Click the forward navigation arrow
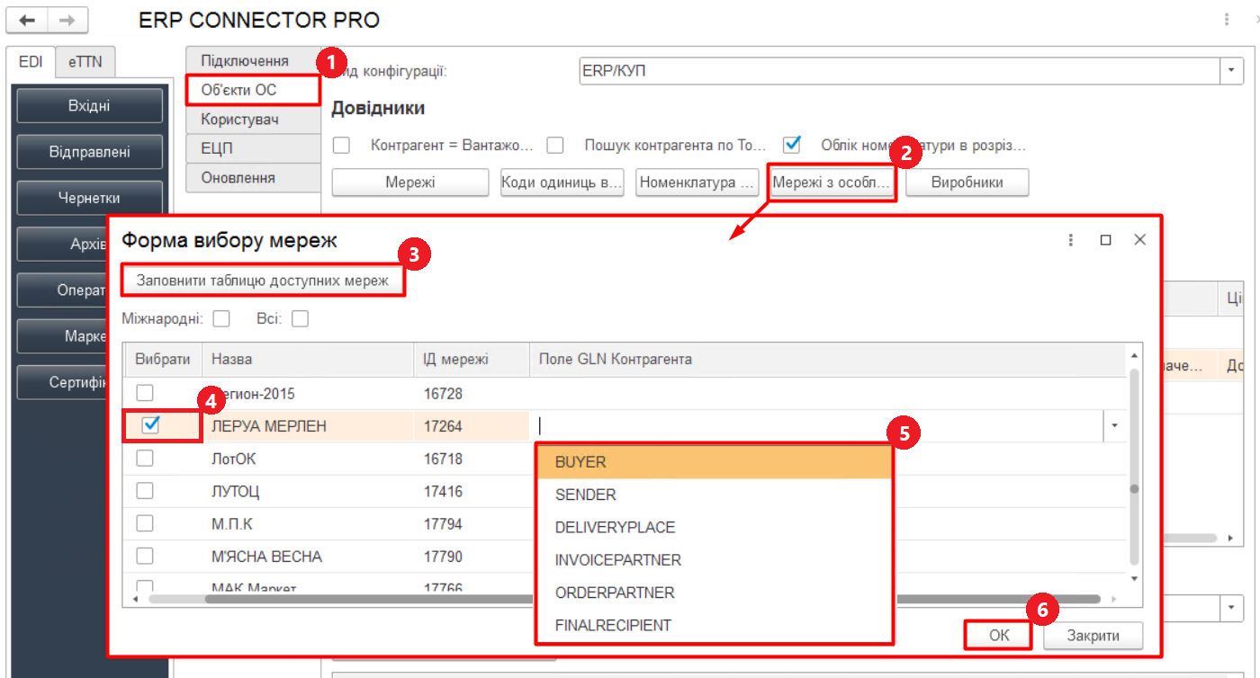1260x678 pixels. click(x=67, y=20)
